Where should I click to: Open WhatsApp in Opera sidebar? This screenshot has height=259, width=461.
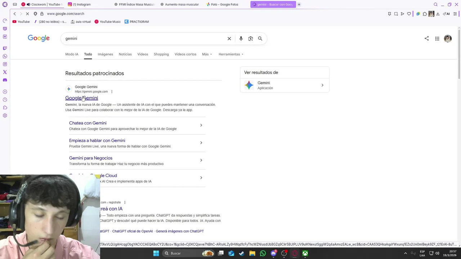[x=5, y=56]
